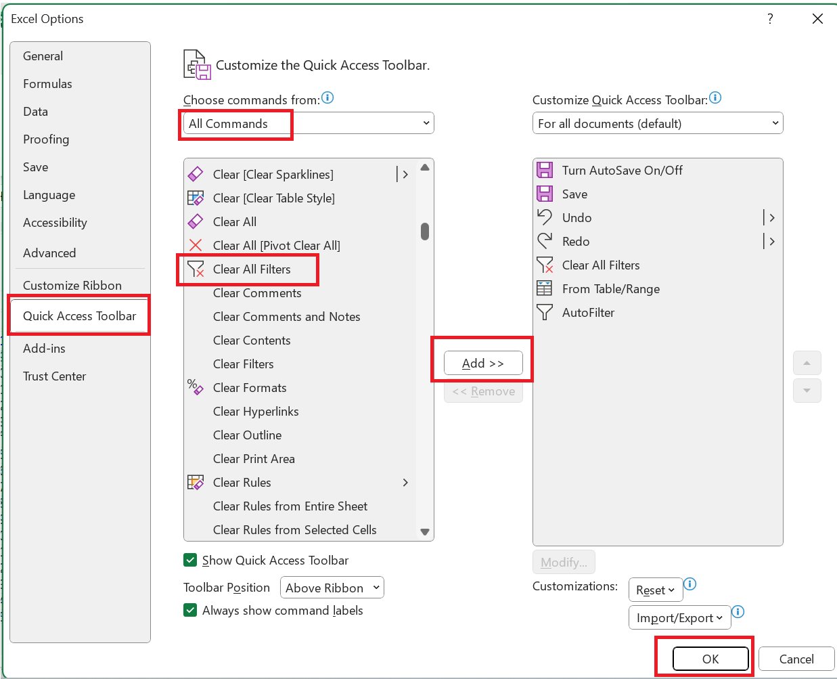Select Clear Comments and Notes command

pyautogui.click(x=300, y=316)
